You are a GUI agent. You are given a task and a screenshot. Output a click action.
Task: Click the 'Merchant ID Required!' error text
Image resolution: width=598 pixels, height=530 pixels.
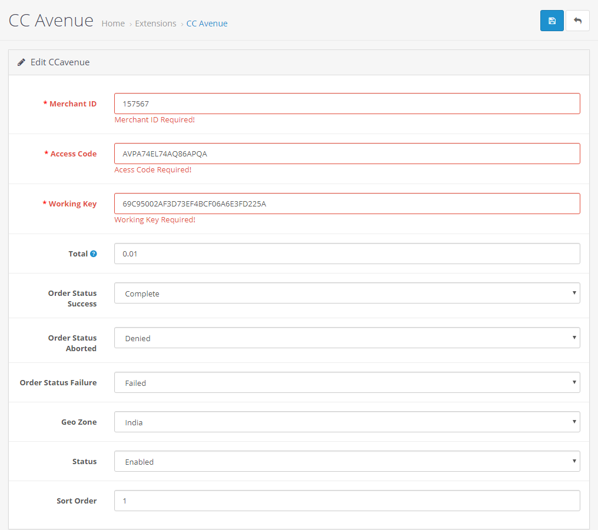pyautogui.click(x=154, y=119)
